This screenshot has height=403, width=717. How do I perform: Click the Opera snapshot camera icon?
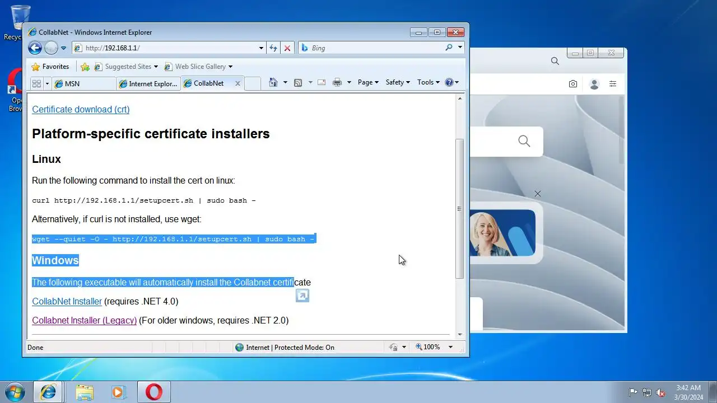572,84
